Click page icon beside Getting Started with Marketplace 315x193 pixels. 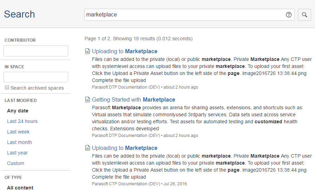point(88,100)
